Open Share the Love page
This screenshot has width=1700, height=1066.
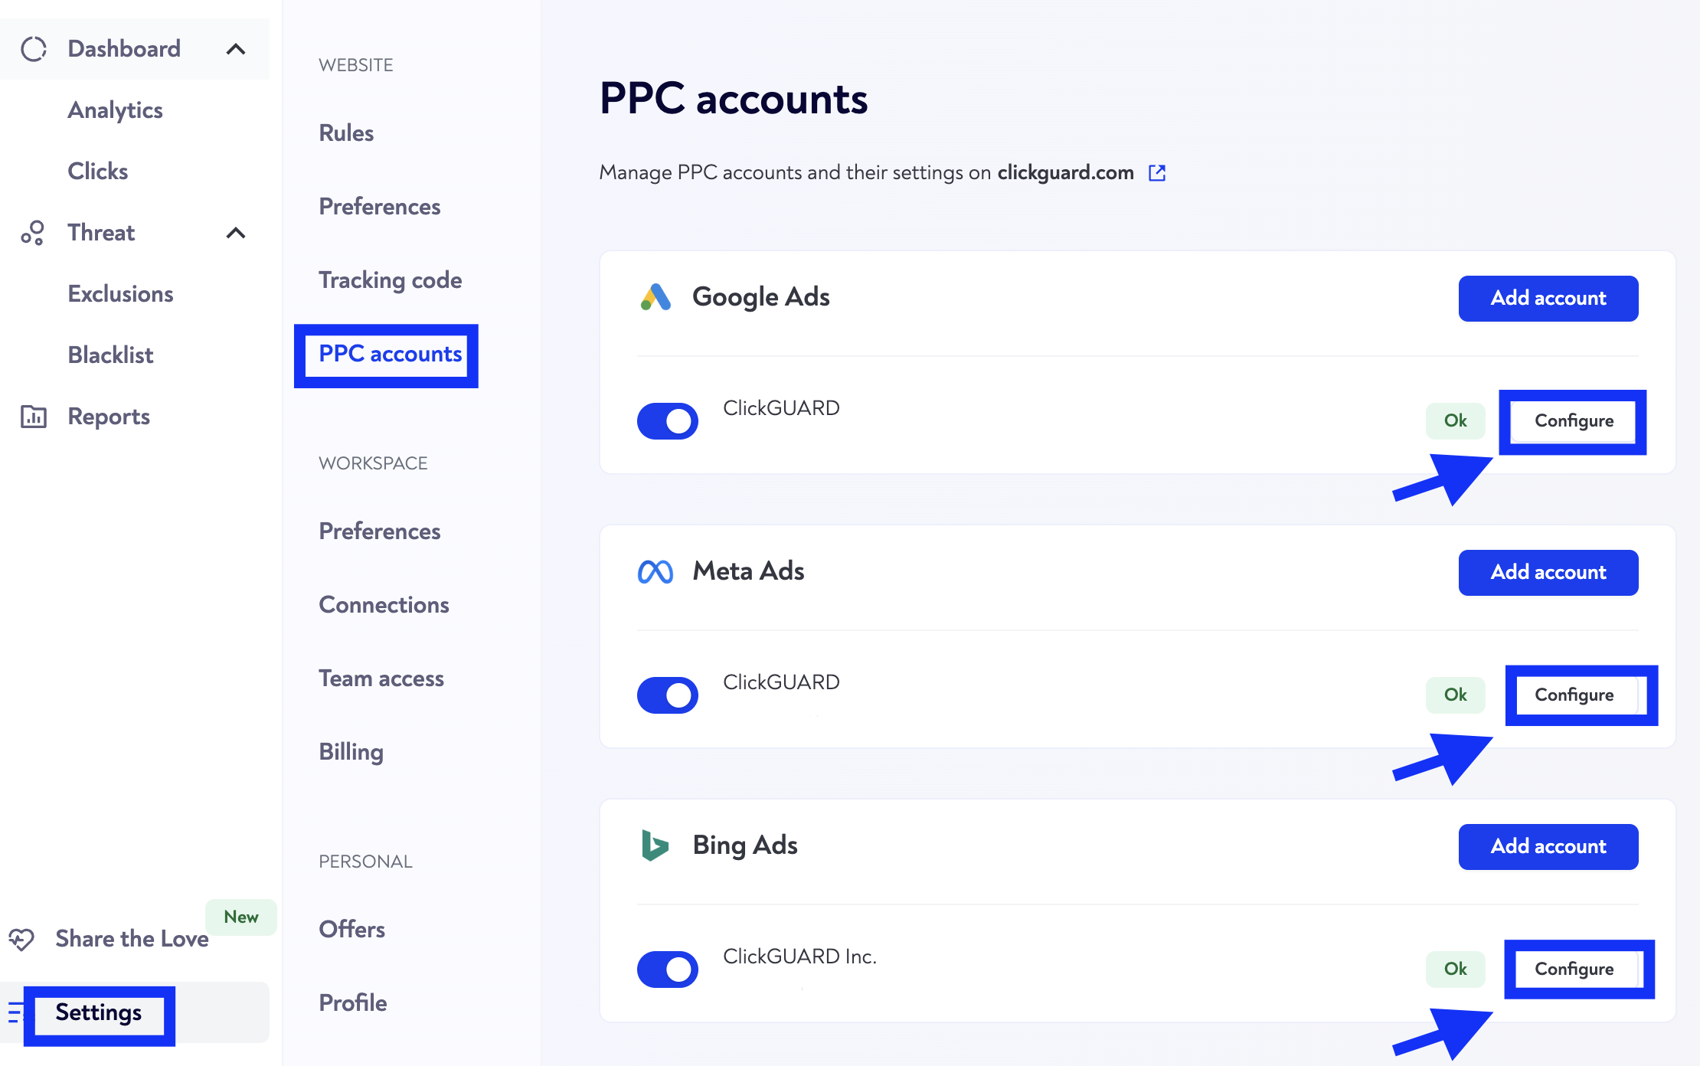click(x=132, y=939)
